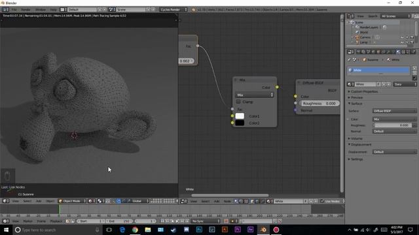Select Scene in outliner
The width and height of the screenshot is (419, 235).
point(359,22)
